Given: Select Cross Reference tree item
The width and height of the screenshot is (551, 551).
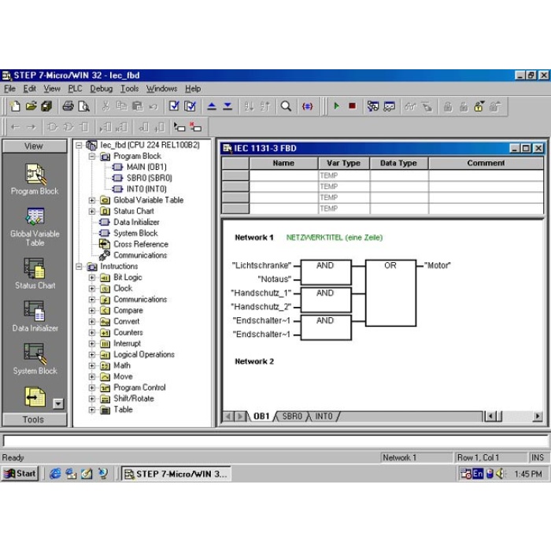Looking at the screenshot, I should click(141, 244).
